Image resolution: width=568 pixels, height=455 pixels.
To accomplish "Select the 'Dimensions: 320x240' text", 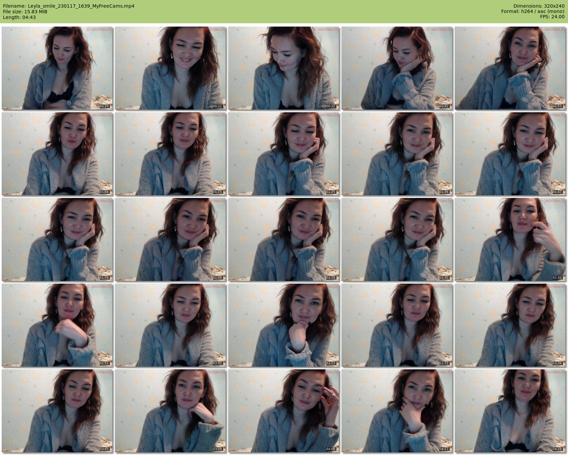I will point(539,6).
